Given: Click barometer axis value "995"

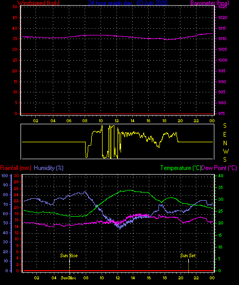Looking at the screenshot, I should point(222,71).
